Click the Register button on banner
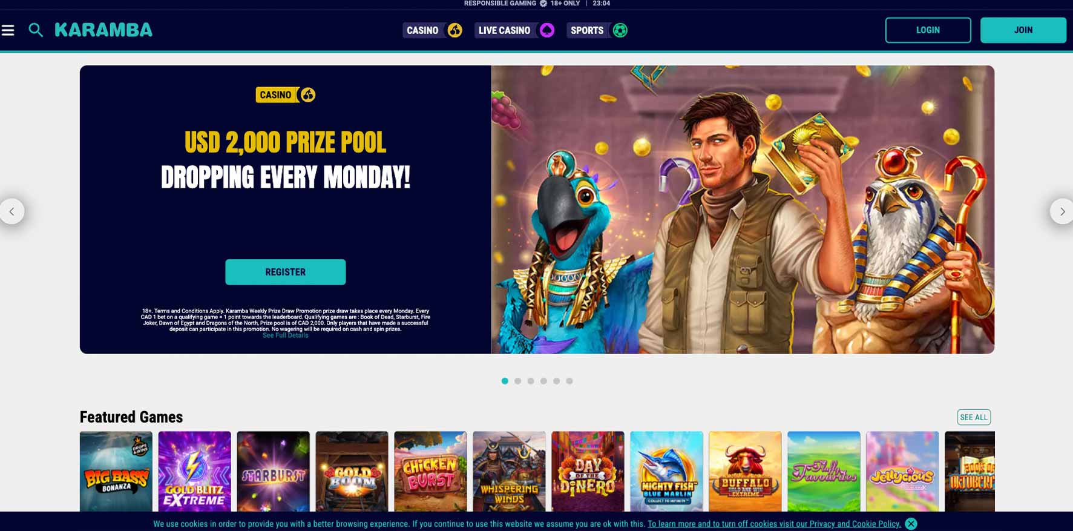1073x531 pixels. (x=286, y=272)
